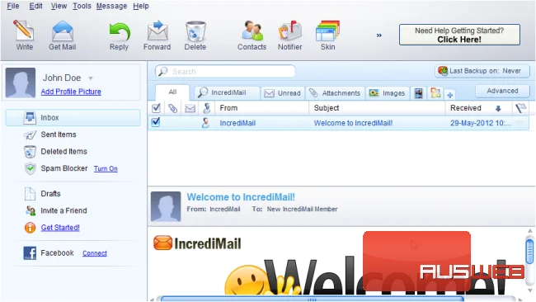Image resolution: width=536 pixels, height=302 pixels.
Task: Switch to the IncrediMail search tab
Action: (228, 92)
